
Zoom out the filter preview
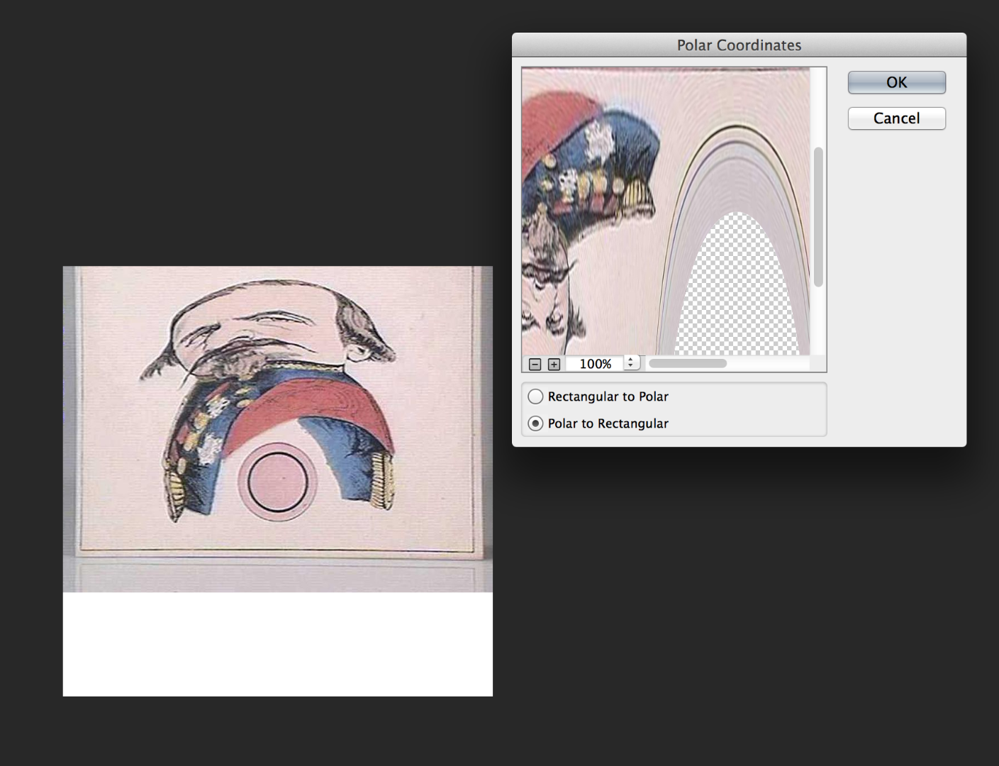(x=535, y=364)
